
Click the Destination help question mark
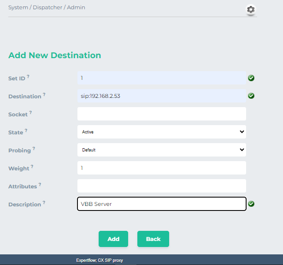[44, 94]
